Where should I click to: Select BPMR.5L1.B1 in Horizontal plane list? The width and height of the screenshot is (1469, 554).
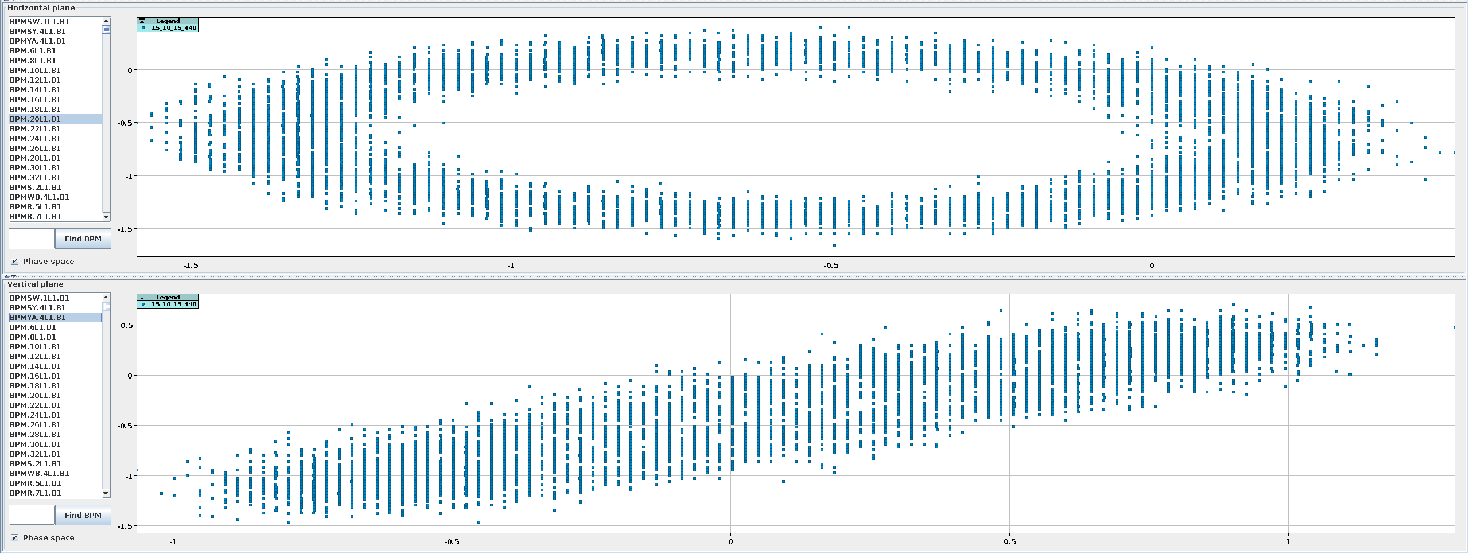(x=55, y=206)
